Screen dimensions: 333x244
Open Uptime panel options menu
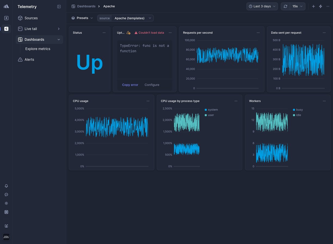(x=170, y=33)
